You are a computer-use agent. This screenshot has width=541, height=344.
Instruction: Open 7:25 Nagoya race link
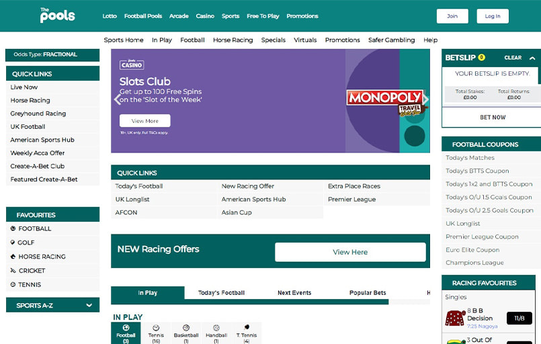click(x=483, y=326)
